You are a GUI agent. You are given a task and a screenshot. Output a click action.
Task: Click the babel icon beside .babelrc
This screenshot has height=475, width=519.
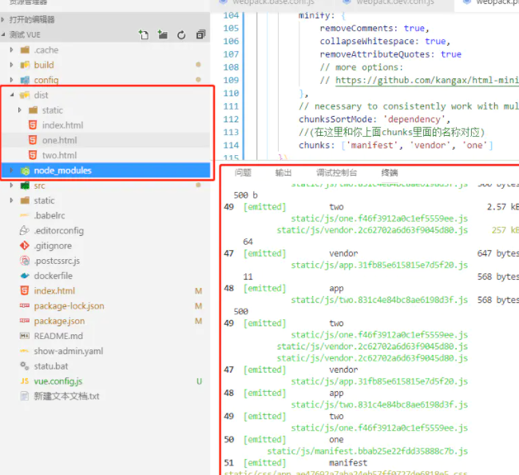[x=25, y=215]
